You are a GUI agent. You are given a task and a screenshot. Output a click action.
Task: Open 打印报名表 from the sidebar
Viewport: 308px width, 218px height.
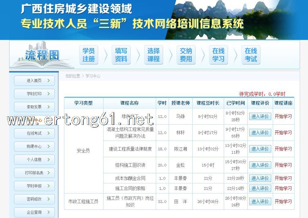click(x=34, y=173)
